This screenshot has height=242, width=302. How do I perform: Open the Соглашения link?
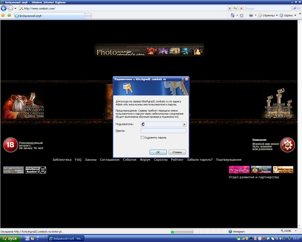coord(109,159)
